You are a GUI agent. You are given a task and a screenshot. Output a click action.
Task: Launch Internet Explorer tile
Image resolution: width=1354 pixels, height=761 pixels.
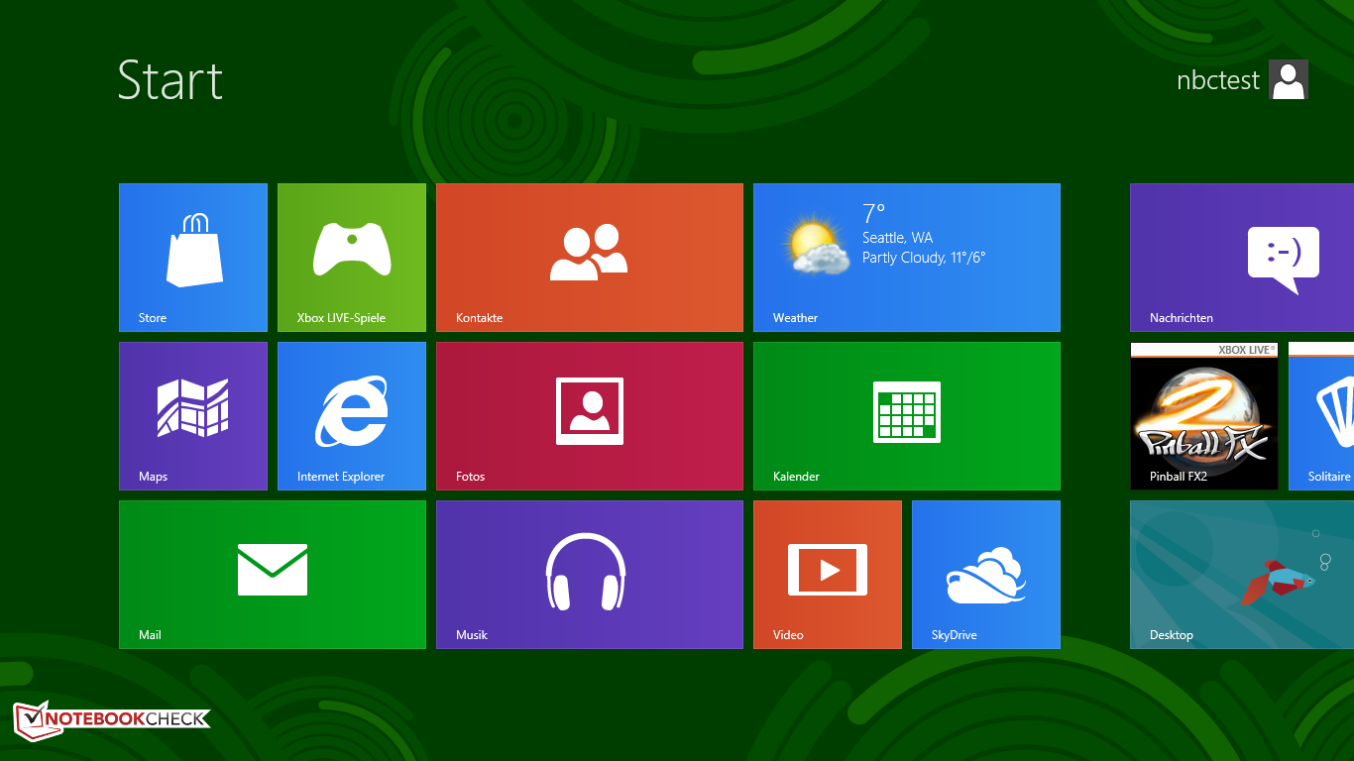352,416
